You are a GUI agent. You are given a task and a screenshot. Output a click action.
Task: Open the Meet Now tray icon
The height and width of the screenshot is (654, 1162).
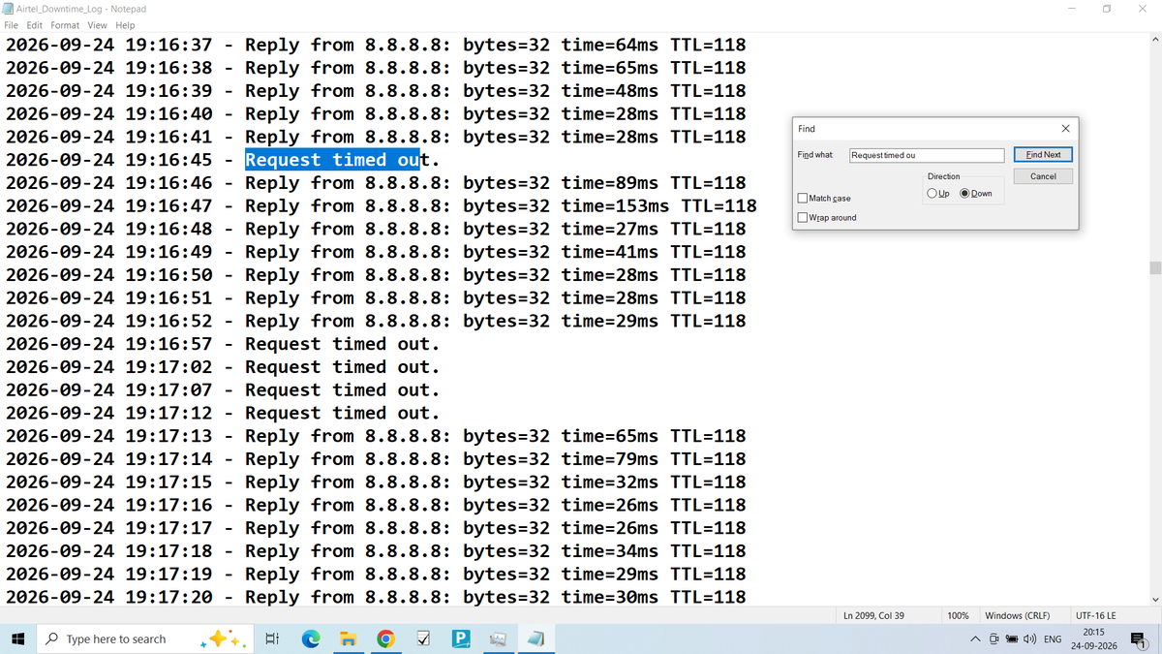coord(994,639)
